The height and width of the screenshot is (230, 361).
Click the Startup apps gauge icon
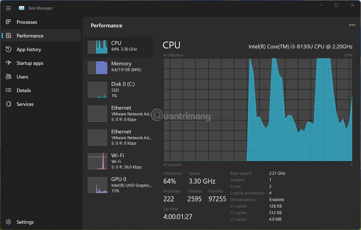[8, 63]
